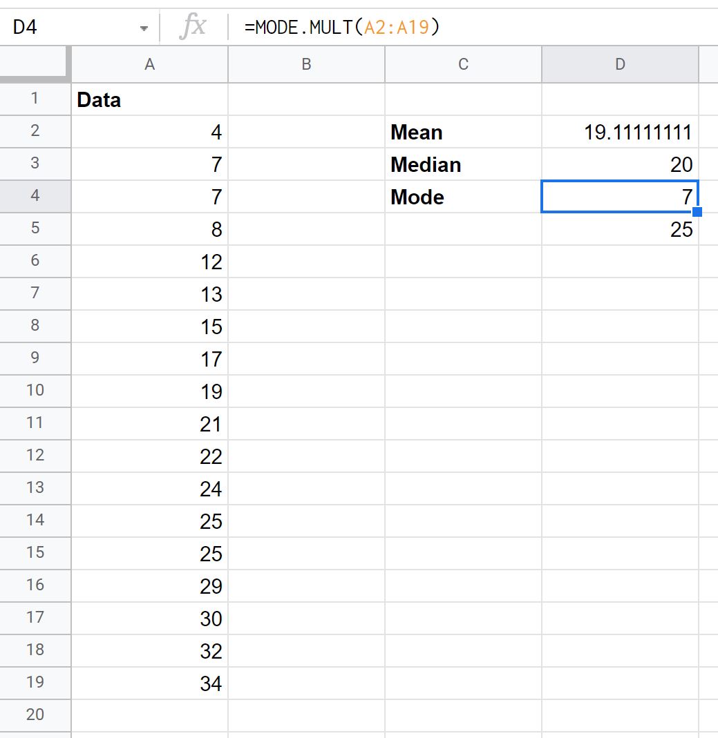Click the cell showing 19.11111111
Screen dimensions: 718x738
pyautogui.click(x=620, y=132)
